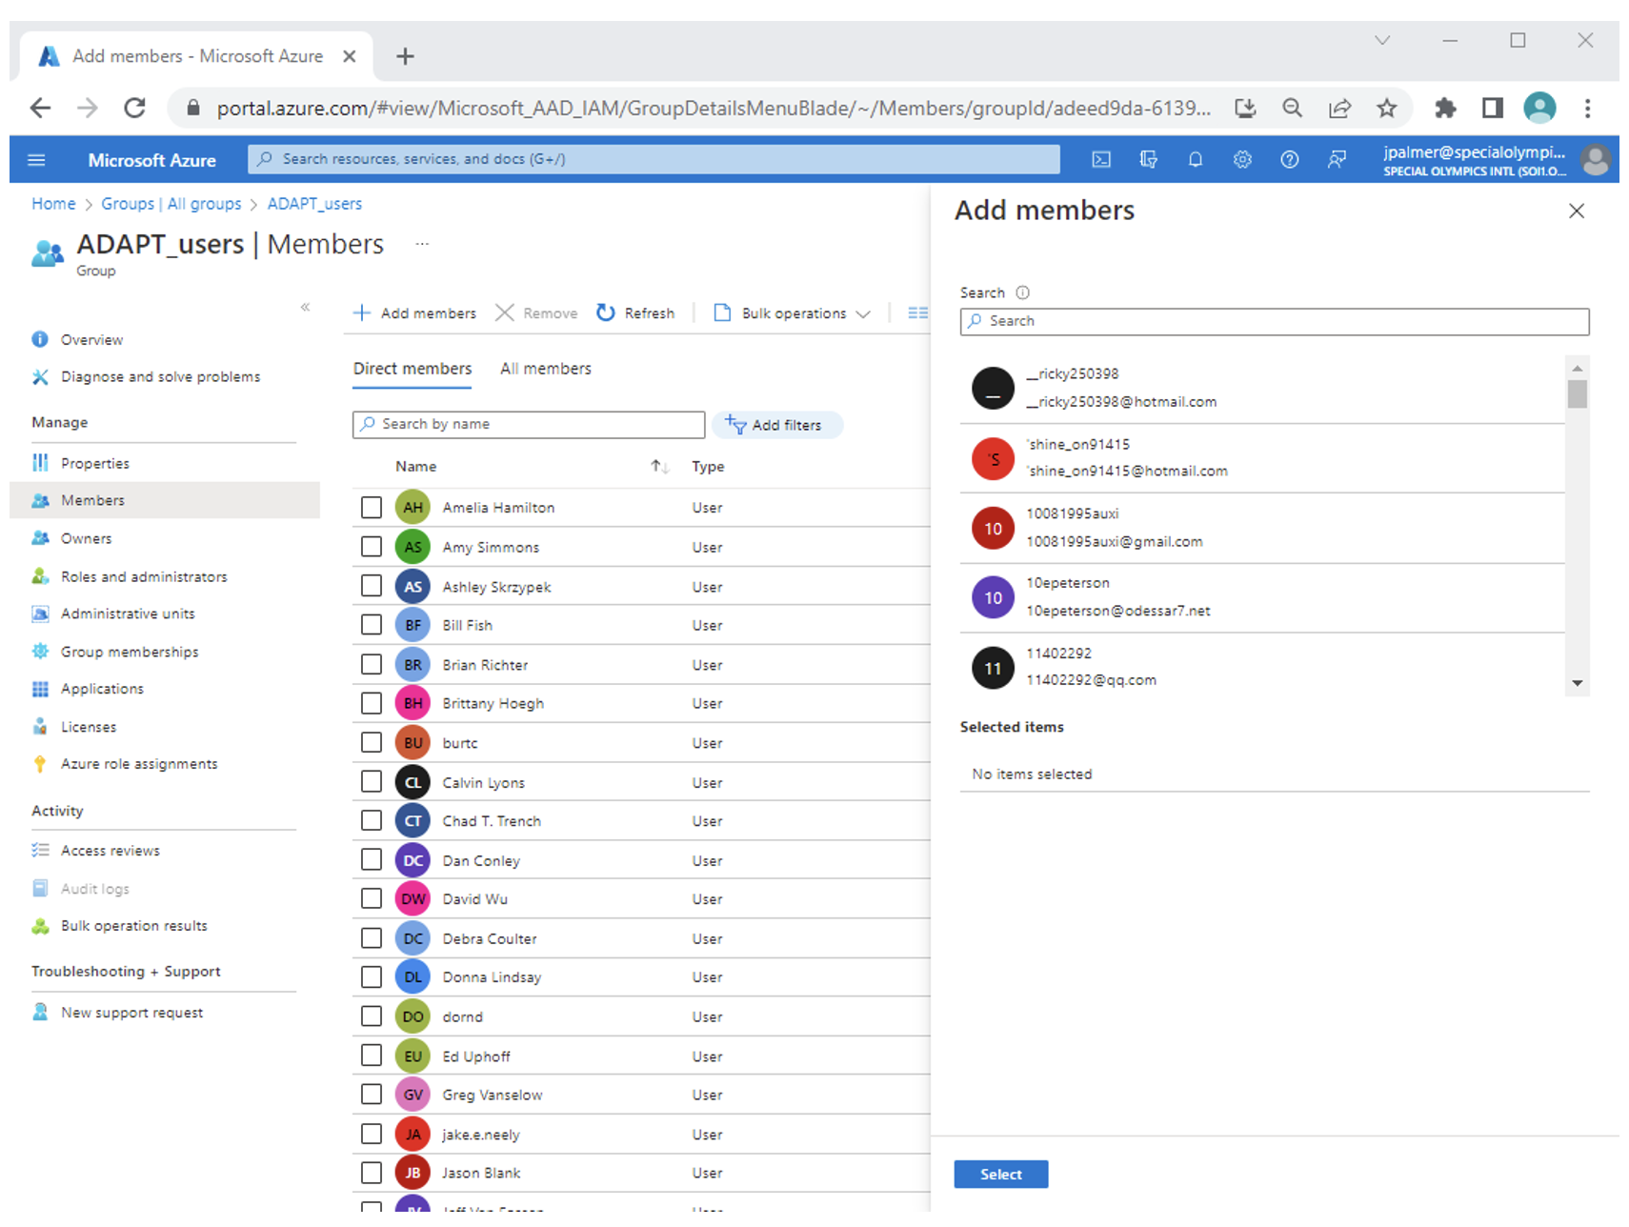The height and width of the screenshot is (1227, 1629).
Task: Open Properties in the left menu
Action: click(95, 463)
